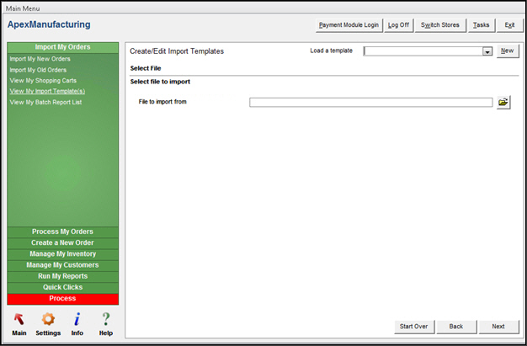This screenshot has width=527, height=346.
Task: Click Switch Stores button
Action: click(x=440, y=25)
